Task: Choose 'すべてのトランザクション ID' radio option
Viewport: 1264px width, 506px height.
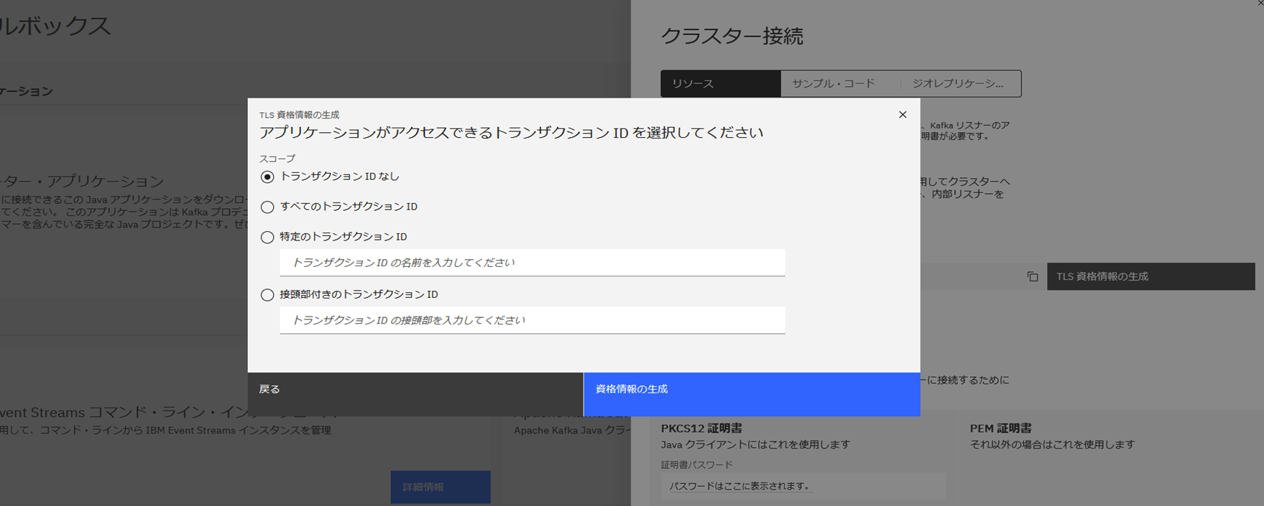Action: coord(267,207)
